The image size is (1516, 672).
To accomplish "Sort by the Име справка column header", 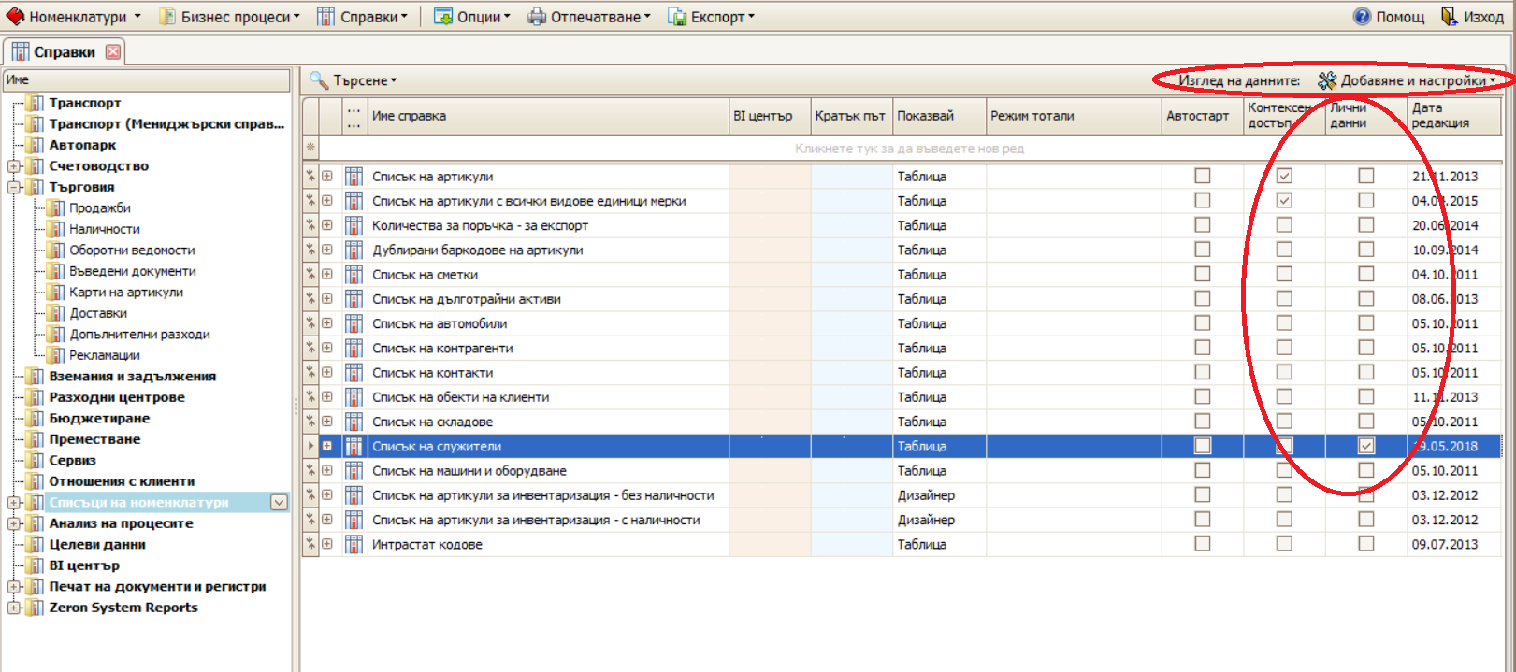I will [548, 116].
